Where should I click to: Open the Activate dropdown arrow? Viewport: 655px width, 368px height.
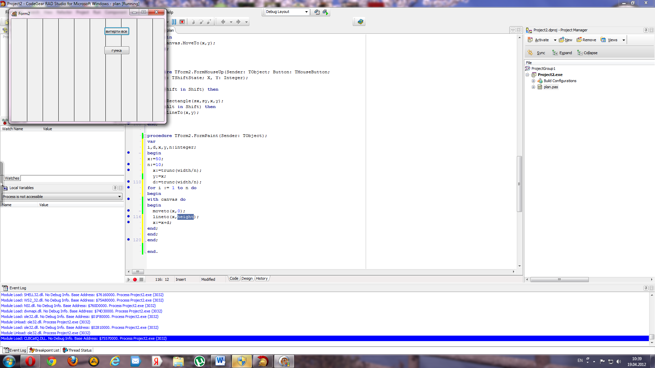555,40
